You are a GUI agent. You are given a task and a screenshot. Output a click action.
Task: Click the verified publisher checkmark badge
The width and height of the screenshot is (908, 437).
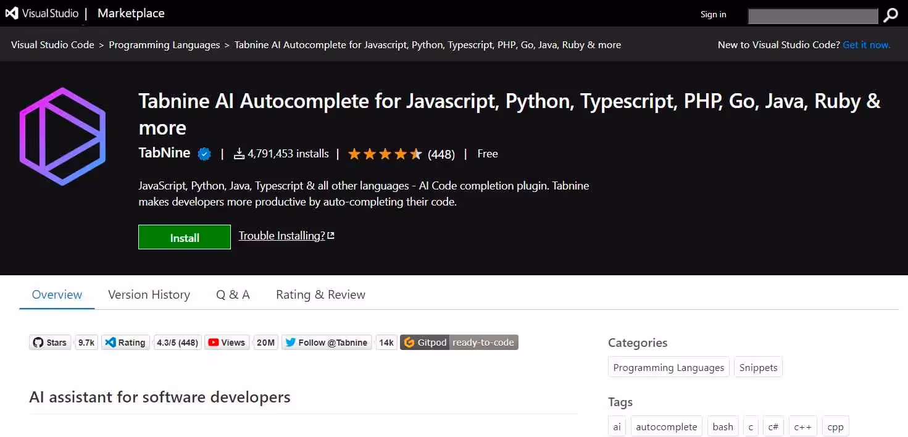204,154
